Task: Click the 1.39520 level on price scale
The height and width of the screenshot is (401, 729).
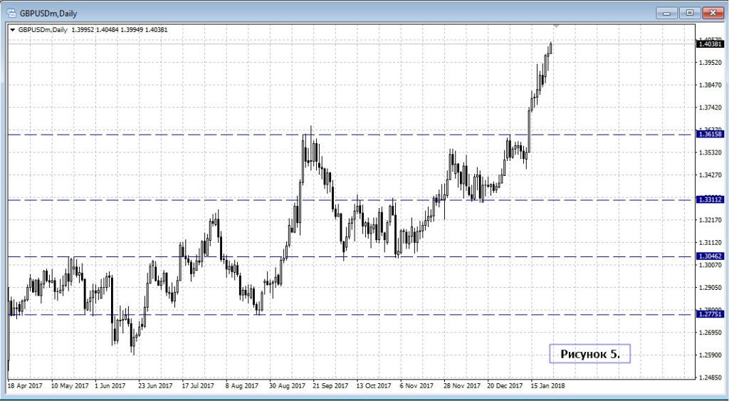Action: click(710, 63)
